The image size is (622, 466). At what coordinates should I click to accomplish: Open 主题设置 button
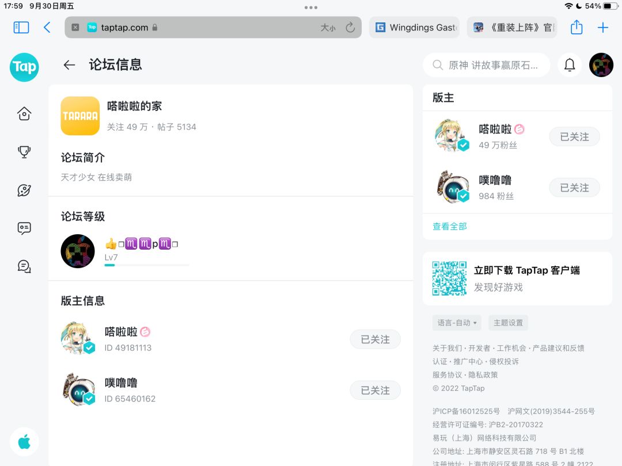pos(508,323)
